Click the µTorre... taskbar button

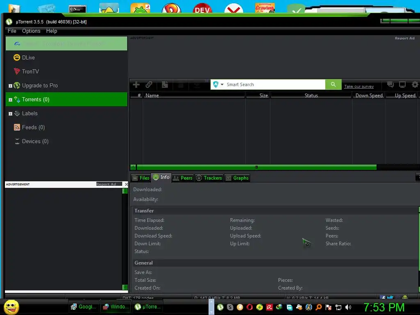[x=148, y=307]
